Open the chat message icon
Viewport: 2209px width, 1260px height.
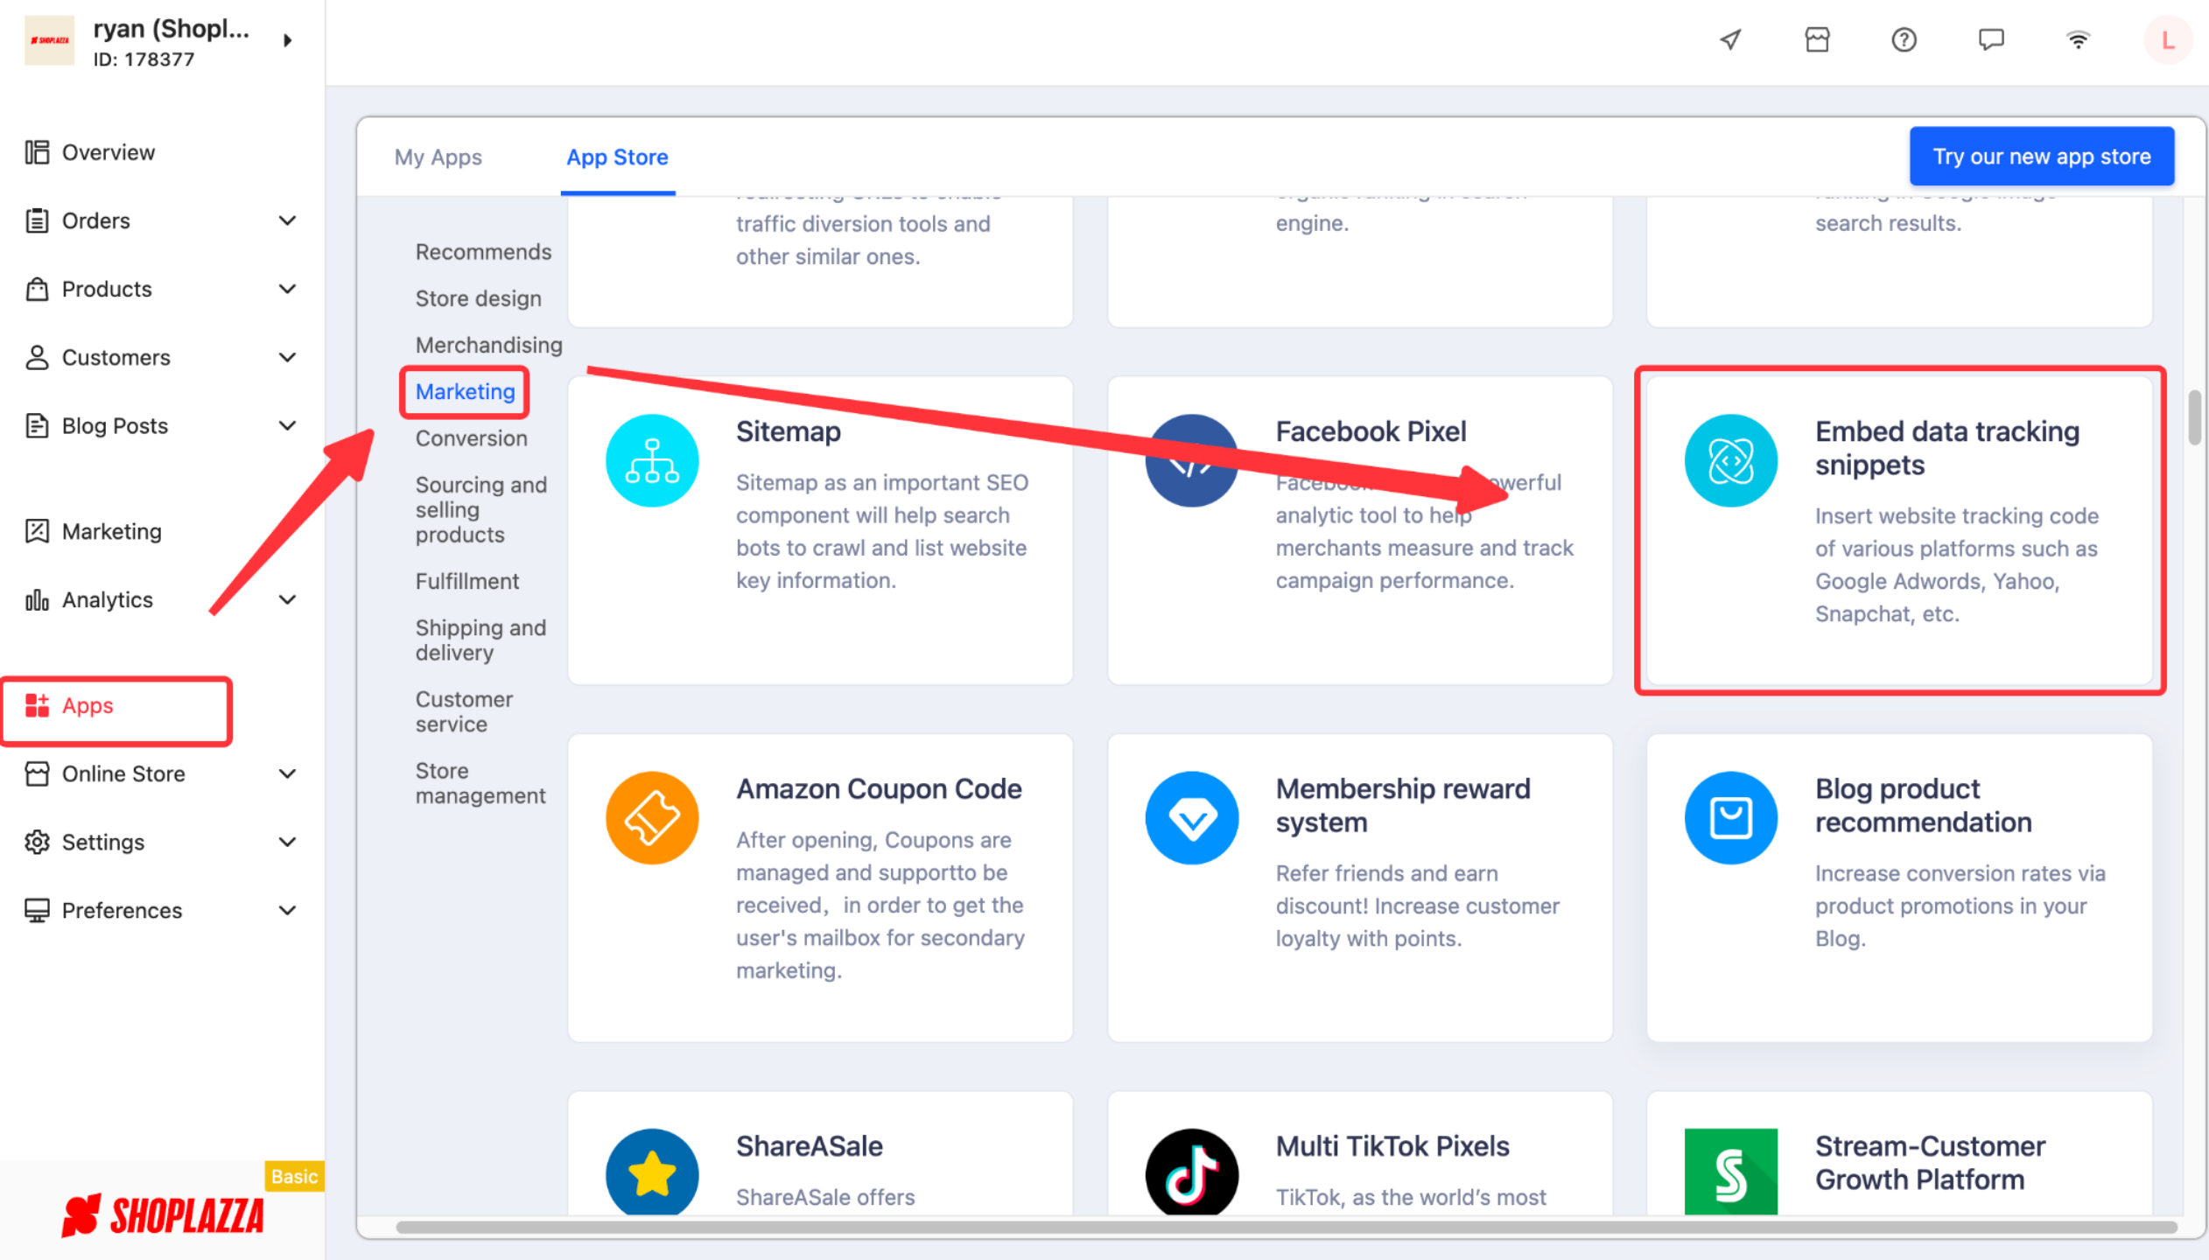click(x=1991, y=39)
